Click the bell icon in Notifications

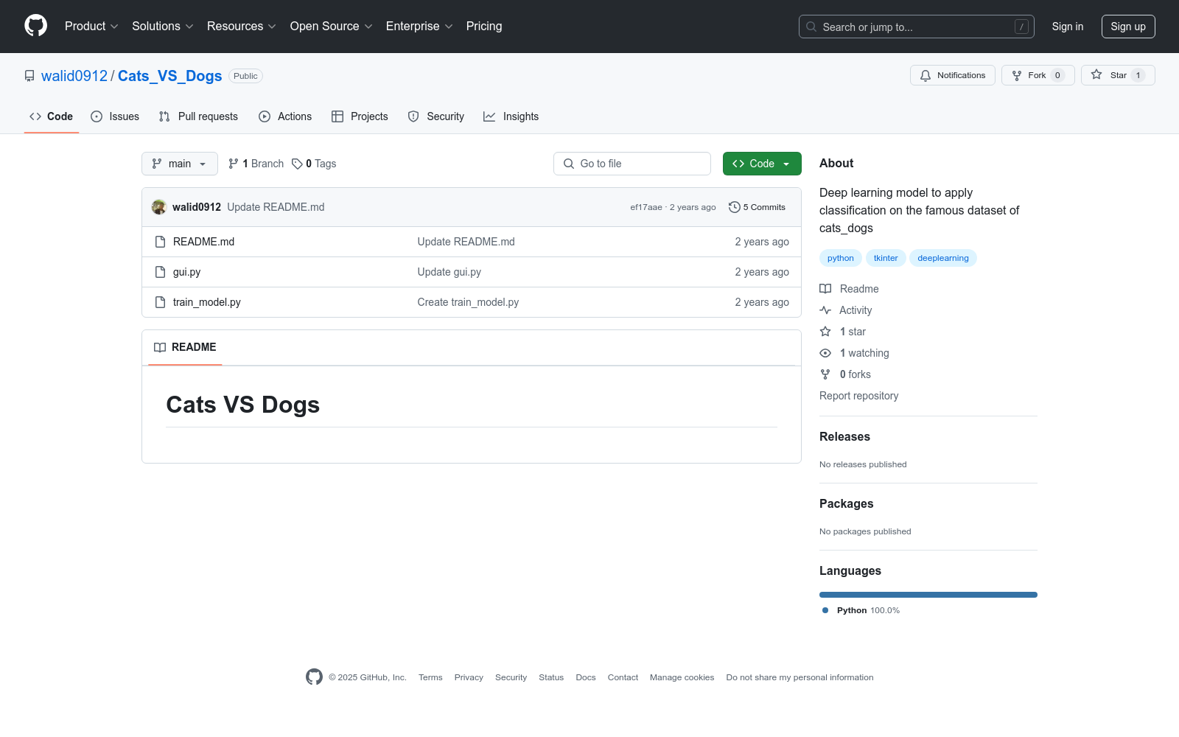926,75
